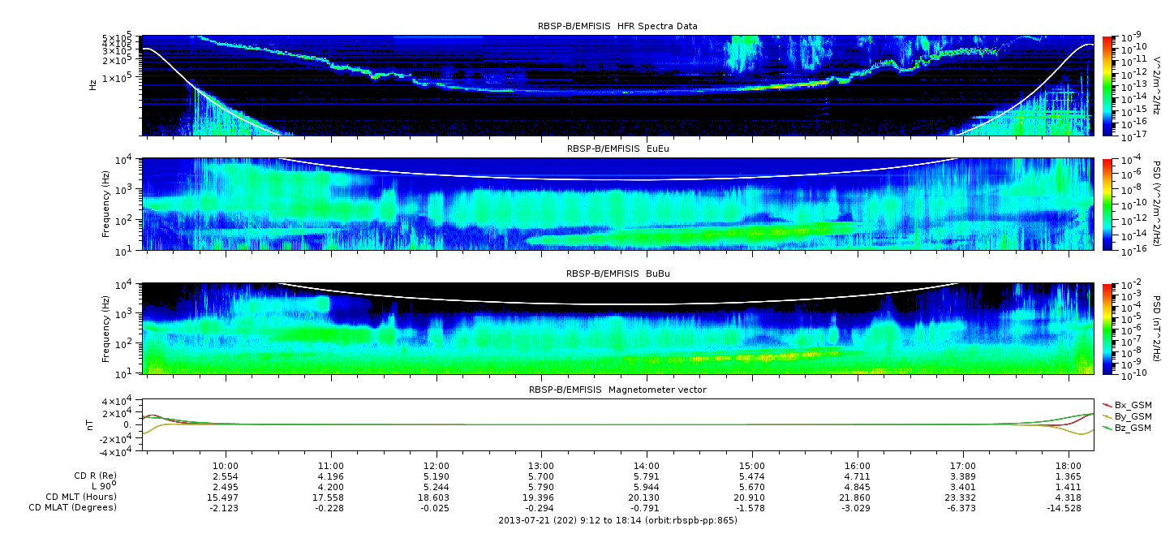Click the Hz axis label on top panel
1174x534 pixels.
tap(93, 84)
